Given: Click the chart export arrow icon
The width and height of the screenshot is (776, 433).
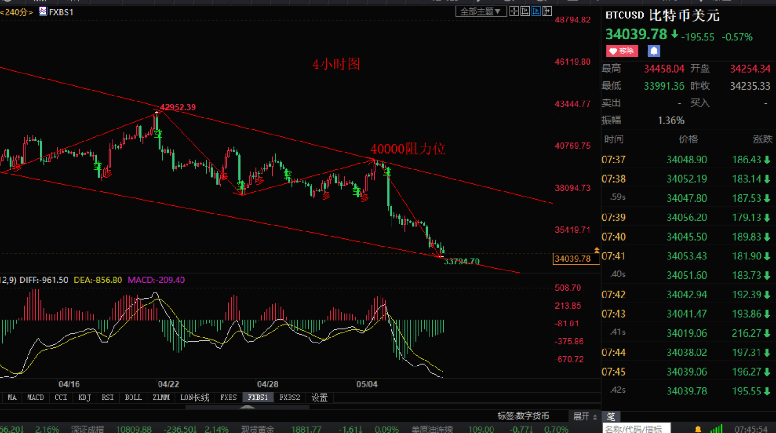Looking at the screenshot, I should click(547, 11).
